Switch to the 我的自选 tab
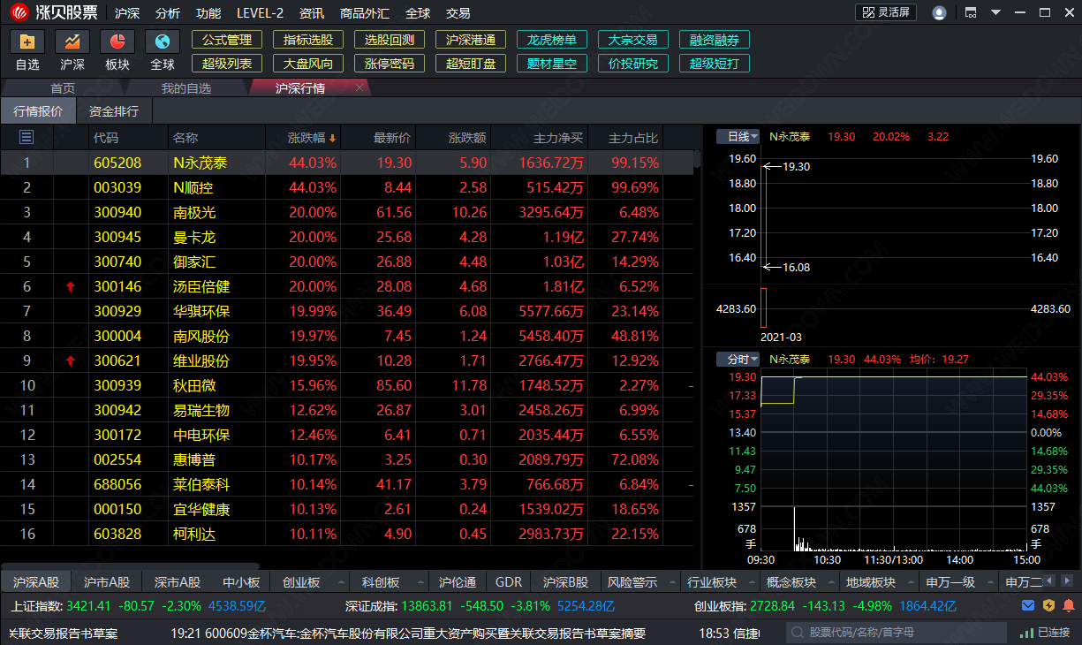1082x645 pixels. [186, 88]
